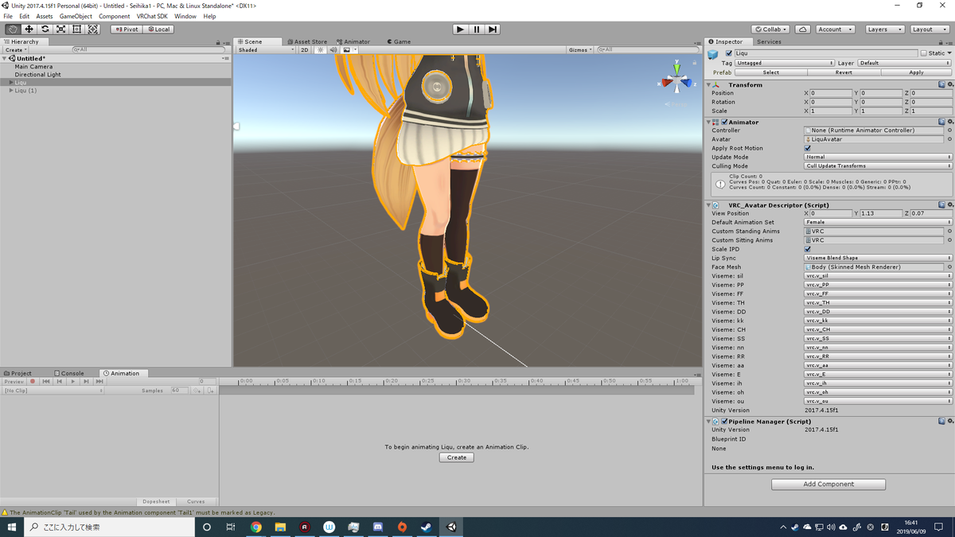This screenshot has height=537, width=955.
Task: Click the Position X input field
Action: 832,93
